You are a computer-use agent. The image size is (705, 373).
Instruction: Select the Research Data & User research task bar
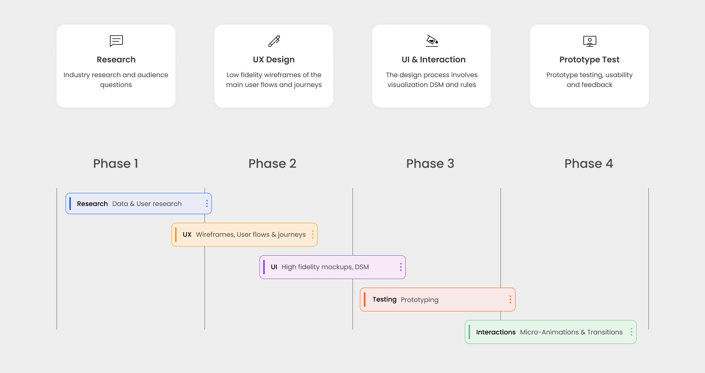pyautogui.click(x=139, y=204)
